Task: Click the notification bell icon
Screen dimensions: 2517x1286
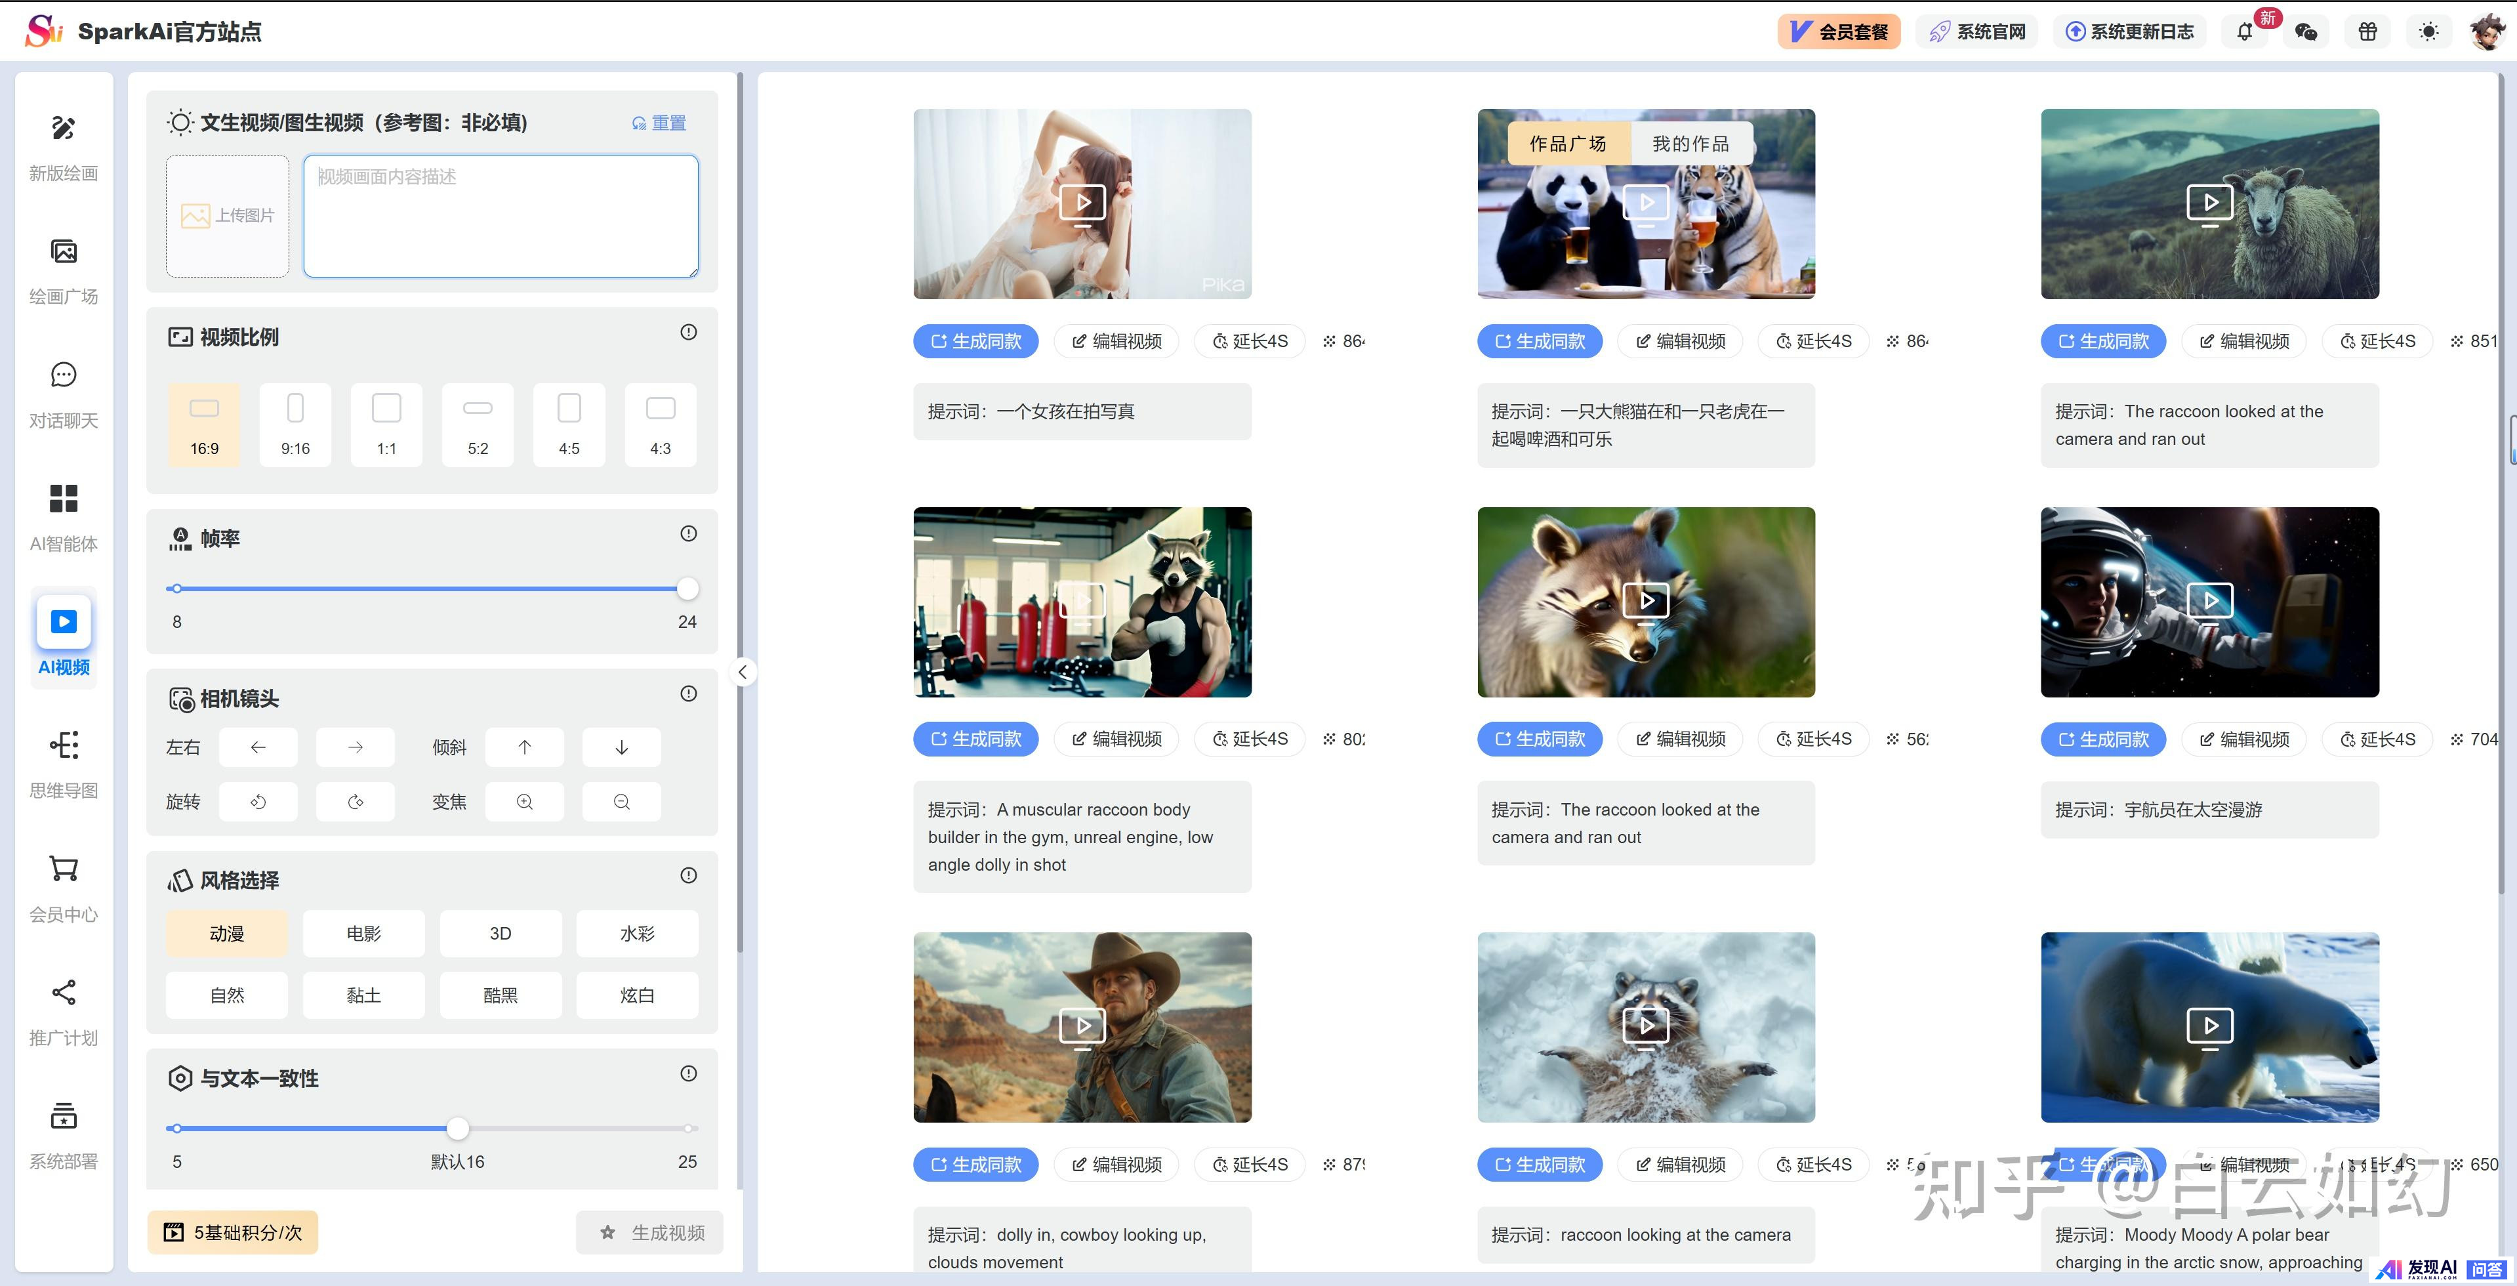Action: (x=2244, y=32)
